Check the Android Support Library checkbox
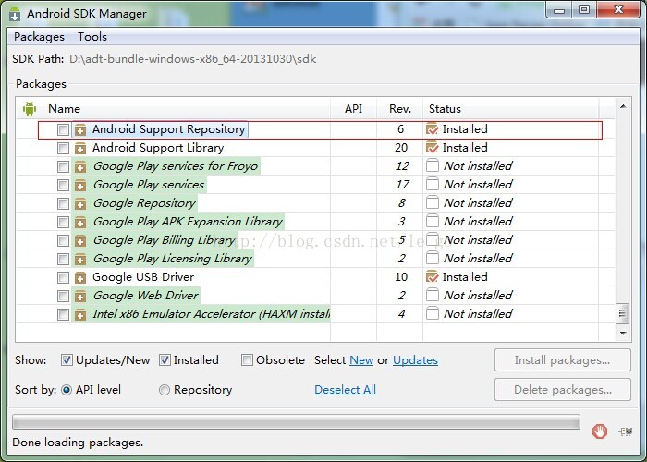647x462 pixels. point(63,148)
